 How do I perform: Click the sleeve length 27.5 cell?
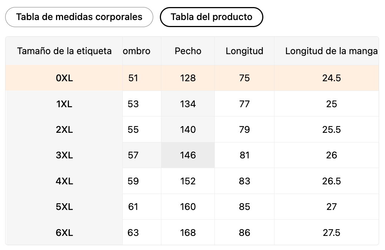point(331,233)
